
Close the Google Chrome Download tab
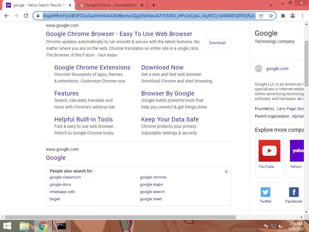142,5
